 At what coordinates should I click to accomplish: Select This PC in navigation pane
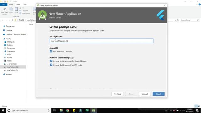click(8, 39)
